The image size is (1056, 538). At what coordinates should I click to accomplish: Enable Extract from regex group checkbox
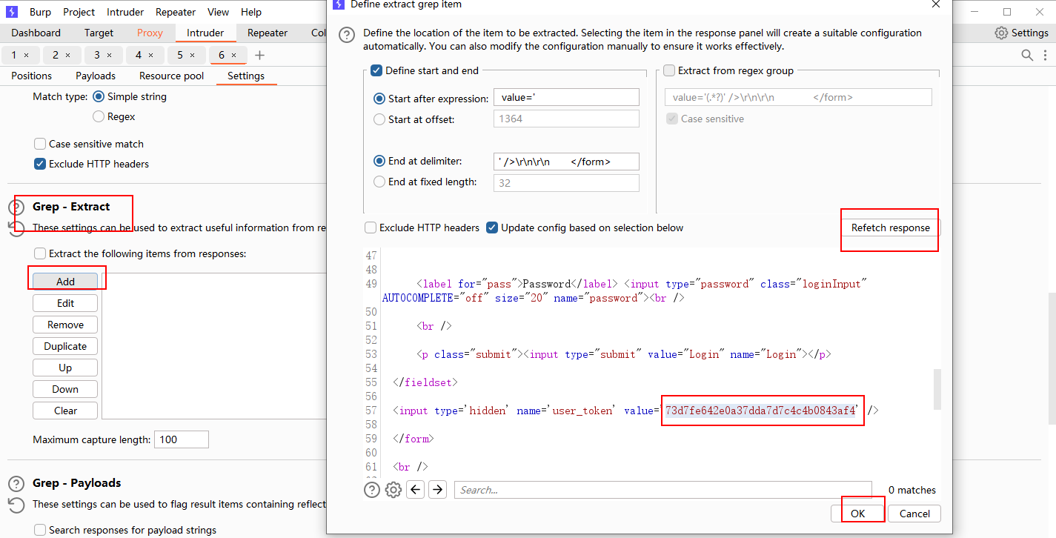click(x=669, y=71)
